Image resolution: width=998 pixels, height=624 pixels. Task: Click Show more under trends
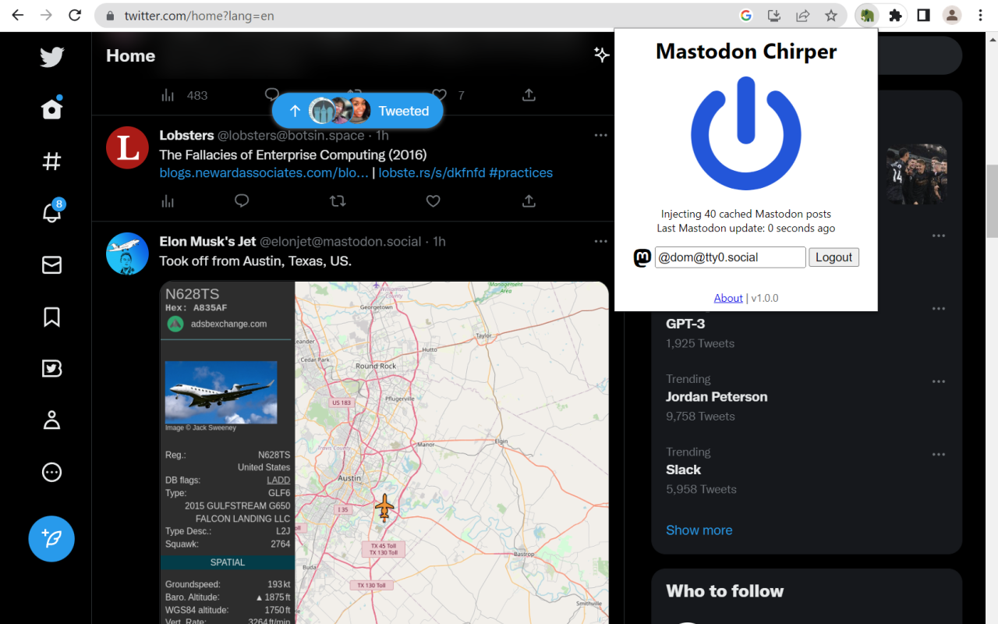(699, 530)
